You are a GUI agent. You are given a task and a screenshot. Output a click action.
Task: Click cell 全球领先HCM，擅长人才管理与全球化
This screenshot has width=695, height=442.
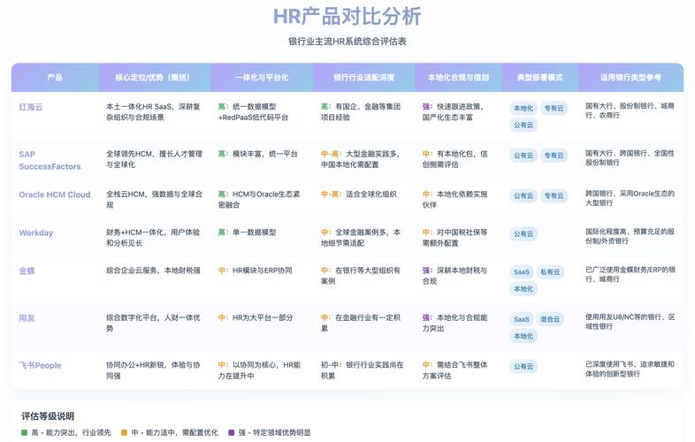154,159
